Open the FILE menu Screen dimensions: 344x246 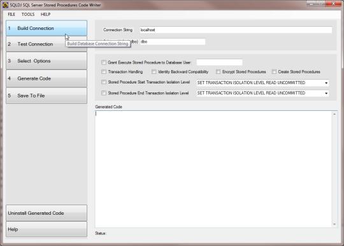[11, 15]
